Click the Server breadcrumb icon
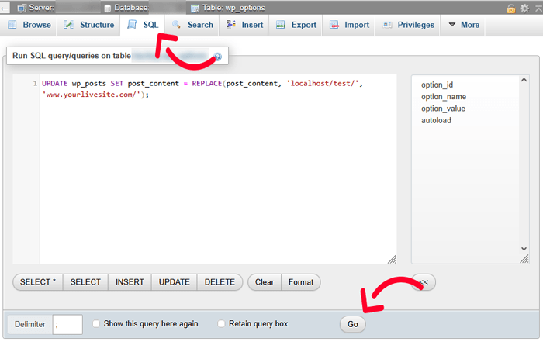 point(22,8)
